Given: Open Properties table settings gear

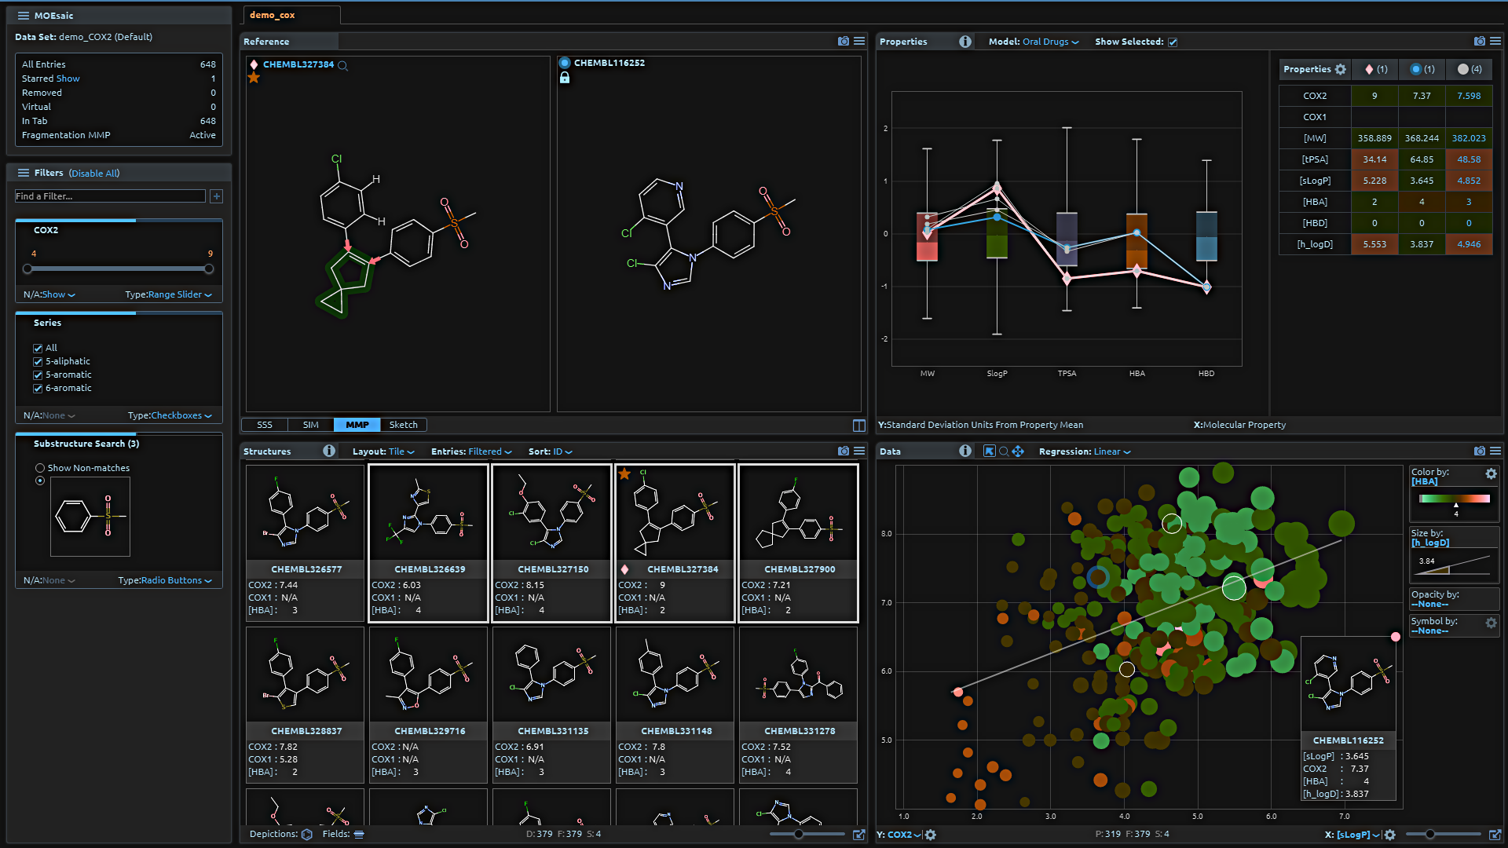Looking at the screenshot, I should (1341, 69).
